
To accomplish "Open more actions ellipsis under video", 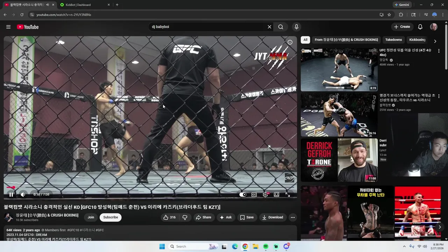I will tap(293, 217).
